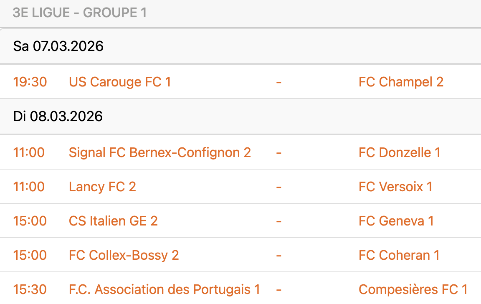Screen dimensions: 481x304
Task: Open F.C. Association des Portugais 1
Action: tap(164, 289)
